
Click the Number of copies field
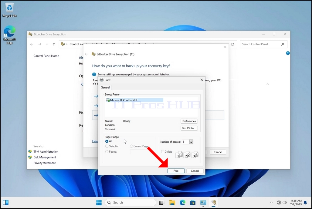point(185,142)
